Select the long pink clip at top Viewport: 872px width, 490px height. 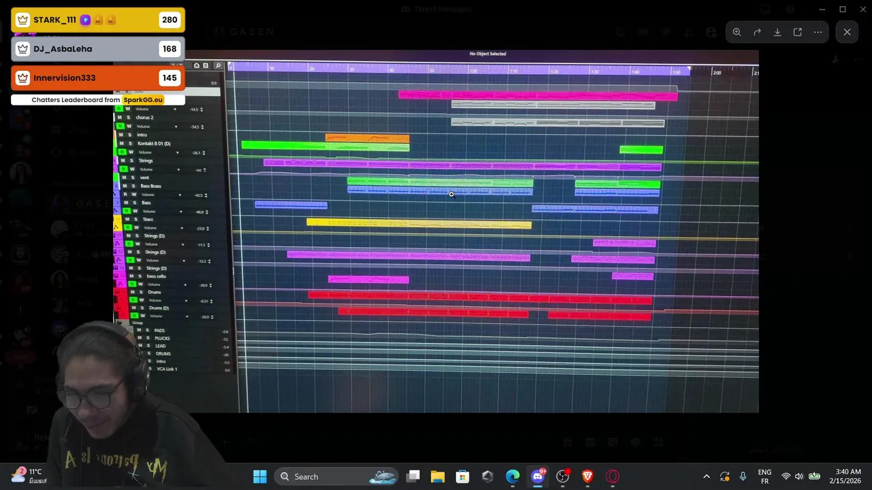tap(538, 95)
